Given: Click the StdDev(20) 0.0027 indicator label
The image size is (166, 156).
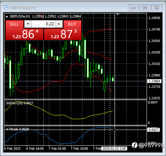Looking at the screenshot, I should [x=19, y=103].
